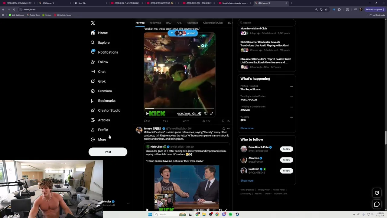Image resolution: width=387 pixels, height=218 pixels.
Task: Follow Afroman
Action: (286, 160)
